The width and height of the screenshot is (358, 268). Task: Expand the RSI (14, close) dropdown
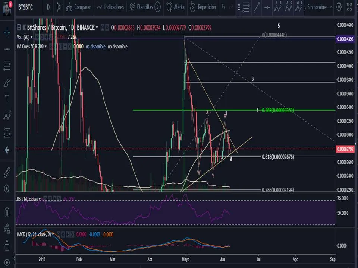[40, 199]
